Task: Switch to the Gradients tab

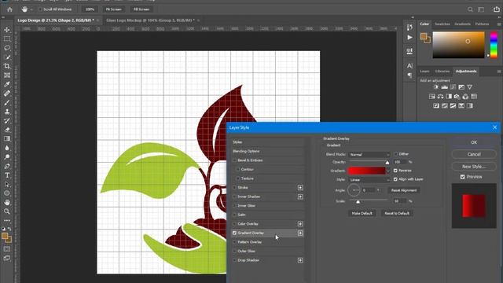Action: (x=462, y=24)
